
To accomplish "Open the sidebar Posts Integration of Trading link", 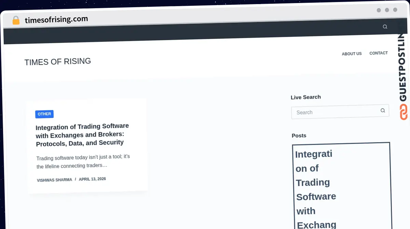I will tap(316, 189).
